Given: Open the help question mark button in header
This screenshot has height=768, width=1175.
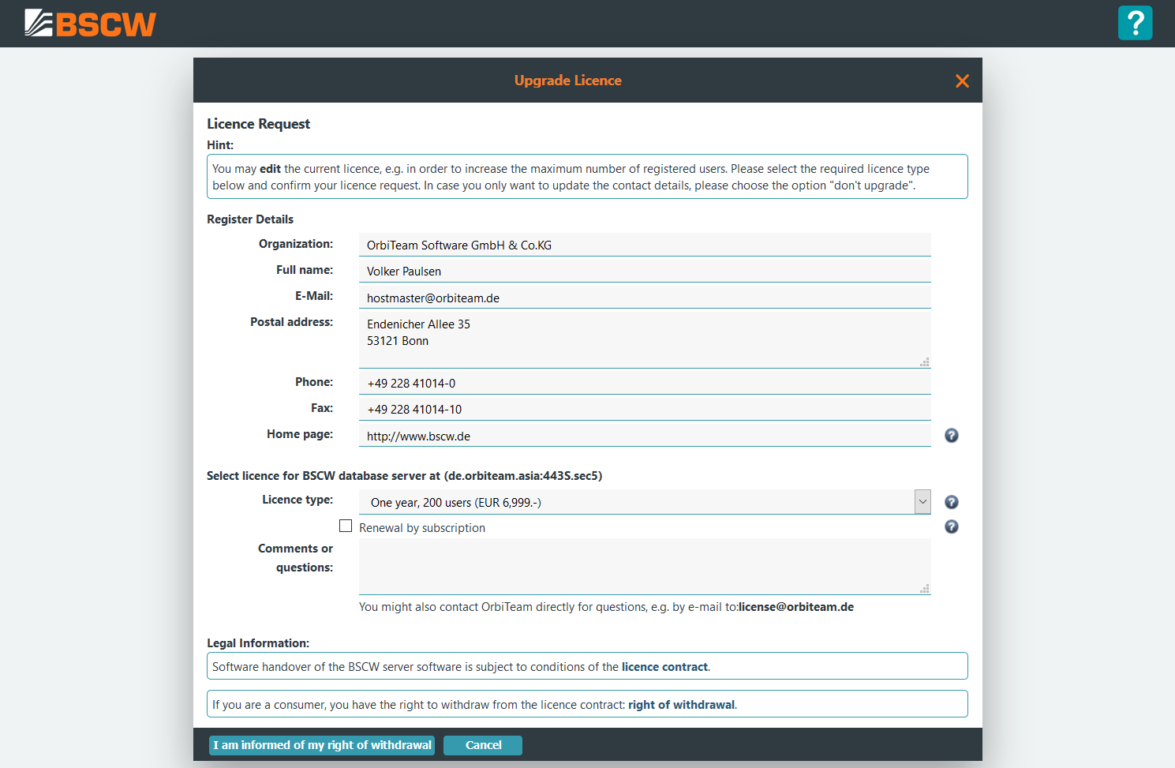Looking at the screenshot, I should coord(1135,23).
